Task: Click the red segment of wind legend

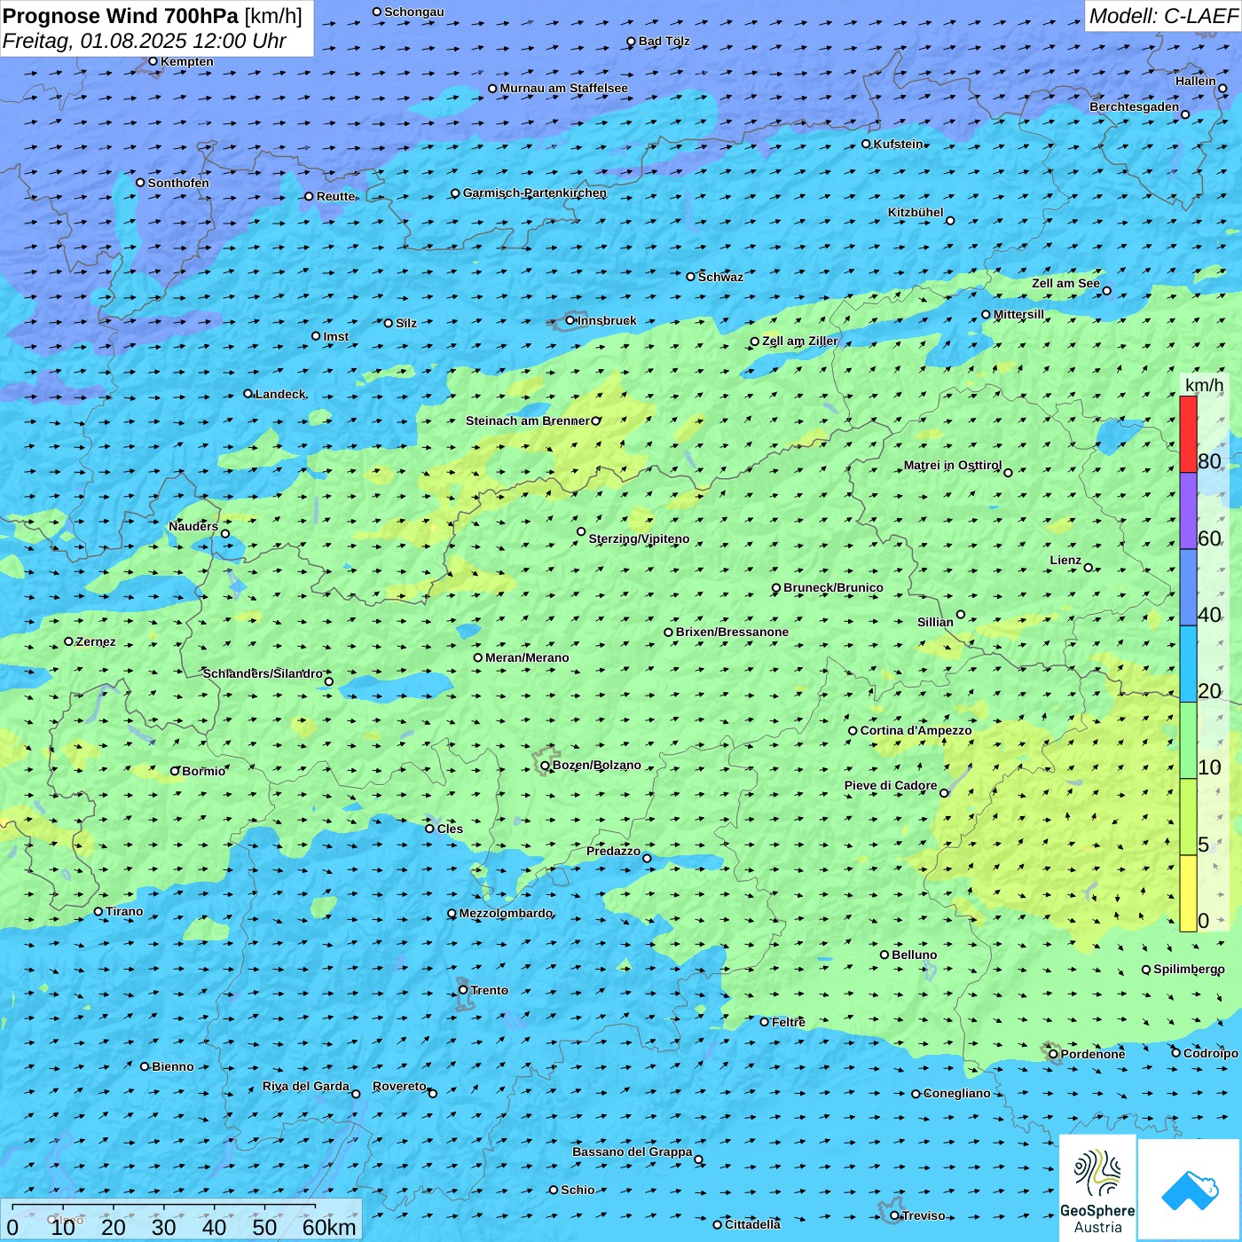Action: (x=1188, y=434)
